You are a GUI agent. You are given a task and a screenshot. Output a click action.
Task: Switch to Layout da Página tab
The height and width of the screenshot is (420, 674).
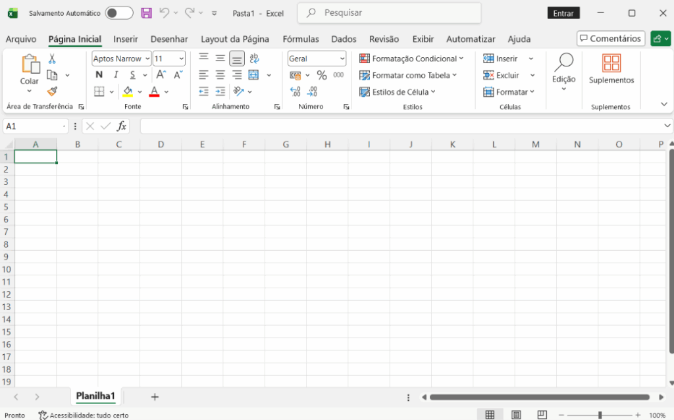pyautogui.click(x=235, y=39)
